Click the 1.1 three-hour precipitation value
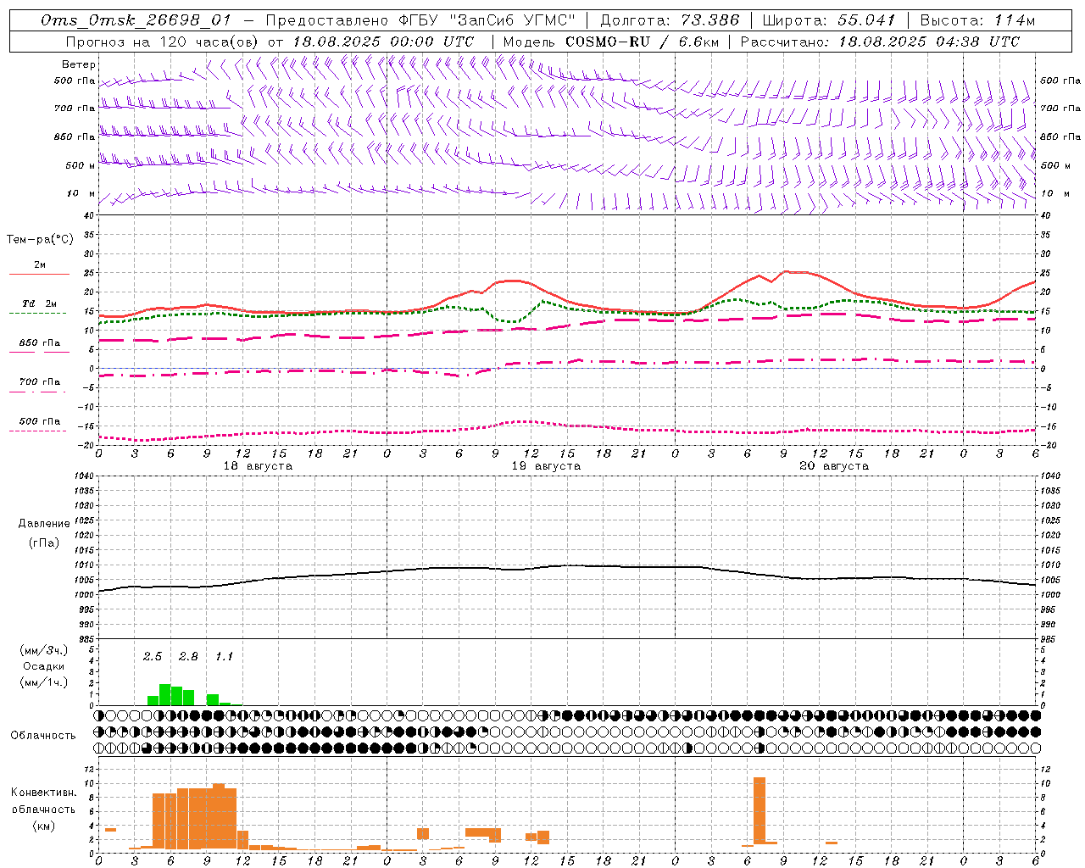The height and width of the screenshot is (868, 1085). pos(224,657)
